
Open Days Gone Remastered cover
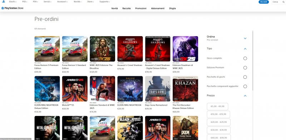coord(158,89)
